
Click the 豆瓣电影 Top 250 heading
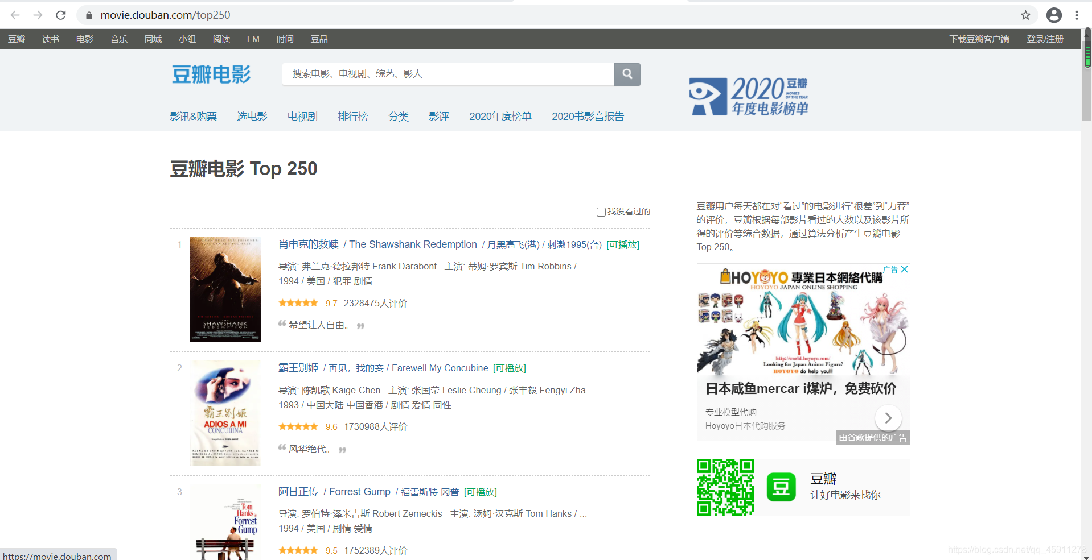[x=244, y=169]
